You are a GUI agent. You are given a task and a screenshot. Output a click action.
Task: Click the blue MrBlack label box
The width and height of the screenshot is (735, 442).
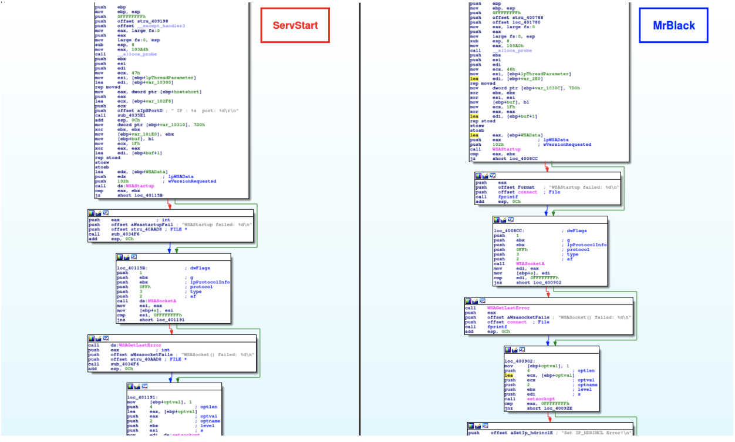tap(673, 25)
